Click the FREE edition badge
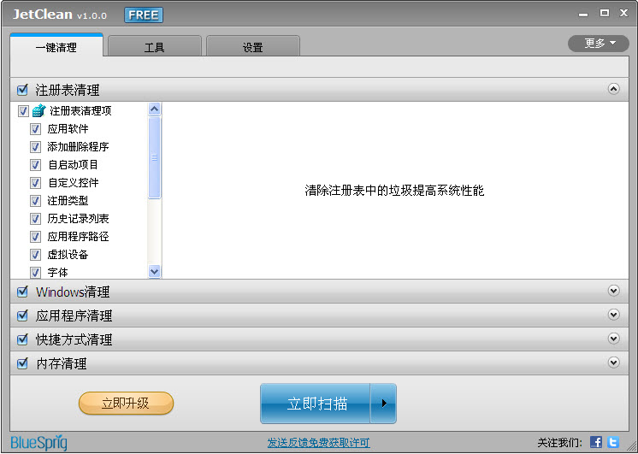This screenshot has width=638, height=454. [x=144, y=15]
